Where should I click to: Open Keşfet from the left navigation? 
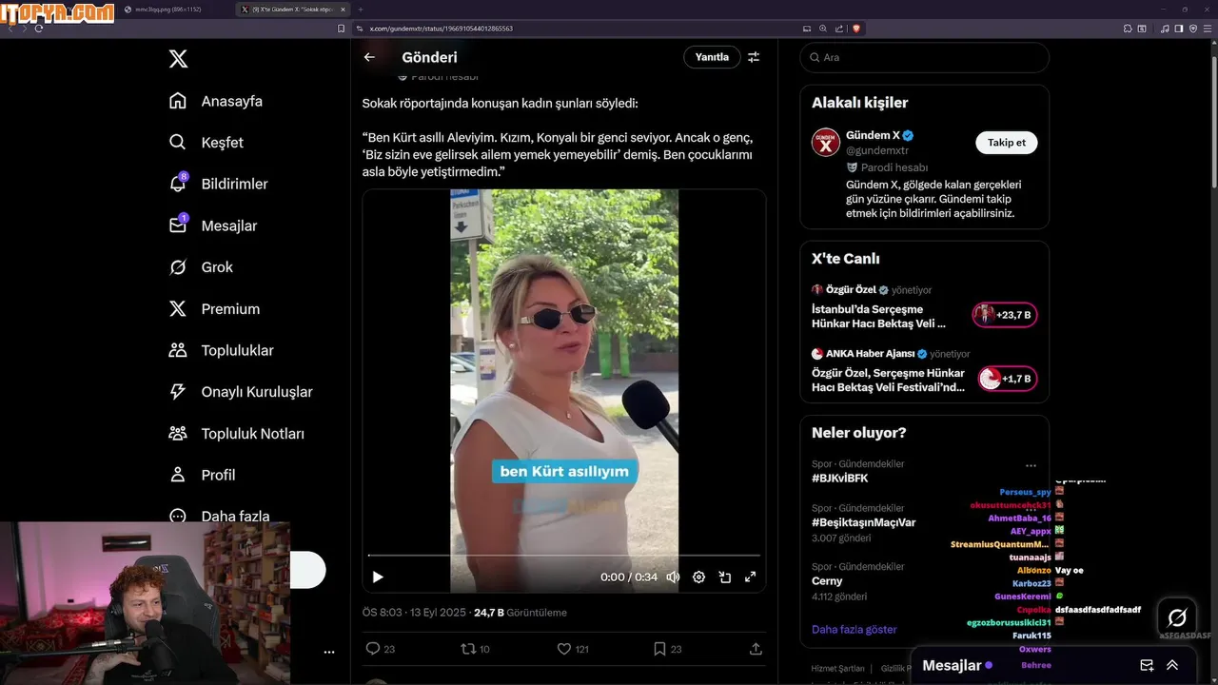click(206, 143)
